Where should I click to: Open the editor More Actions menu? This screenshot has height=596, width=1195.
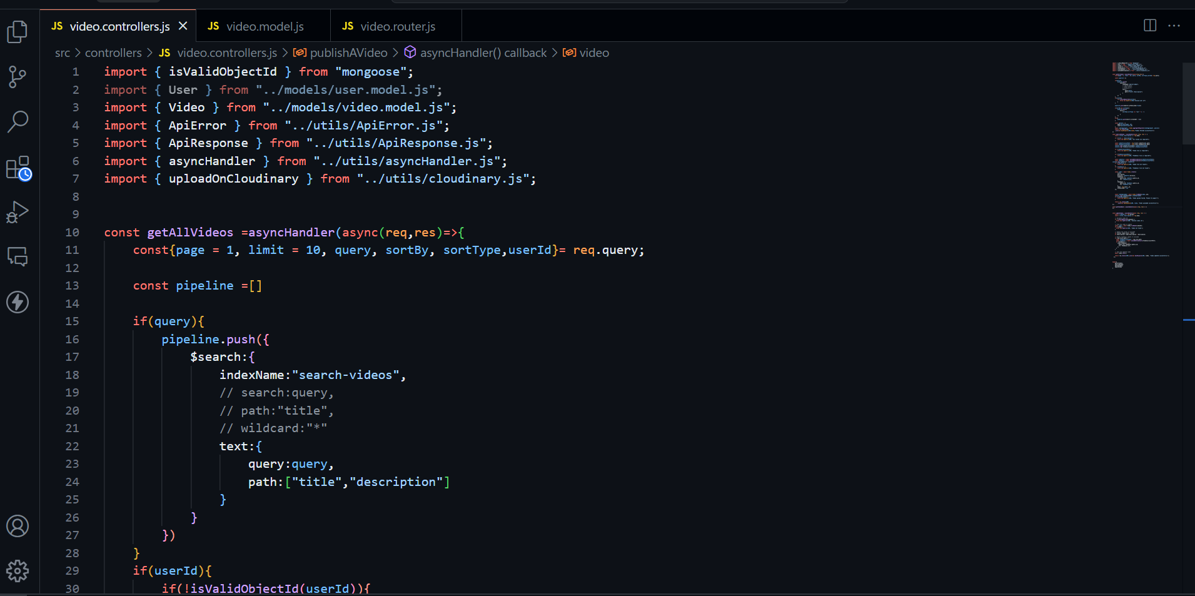click(1174, 26)
